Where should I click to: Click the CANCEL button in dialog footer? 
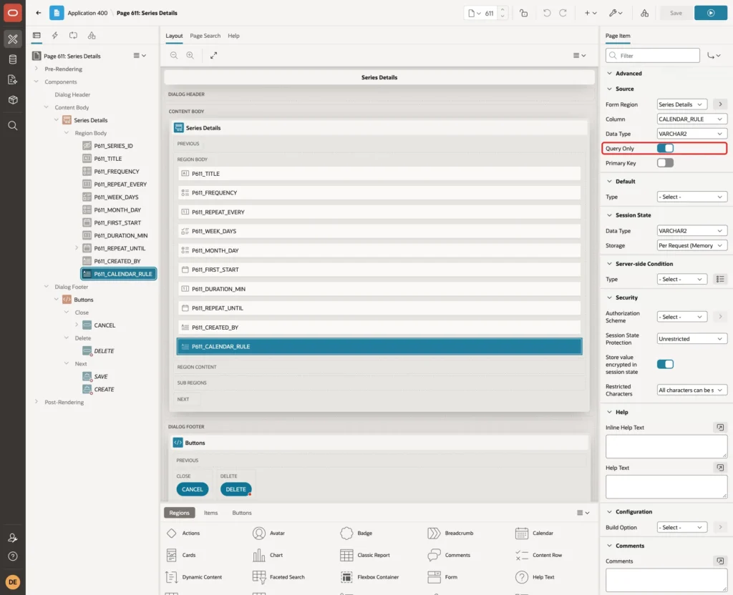pyautogui.click(x=192, y=489)
